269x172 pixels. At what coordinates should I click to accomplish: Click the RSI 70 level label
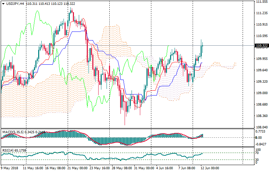click(257, 153)
